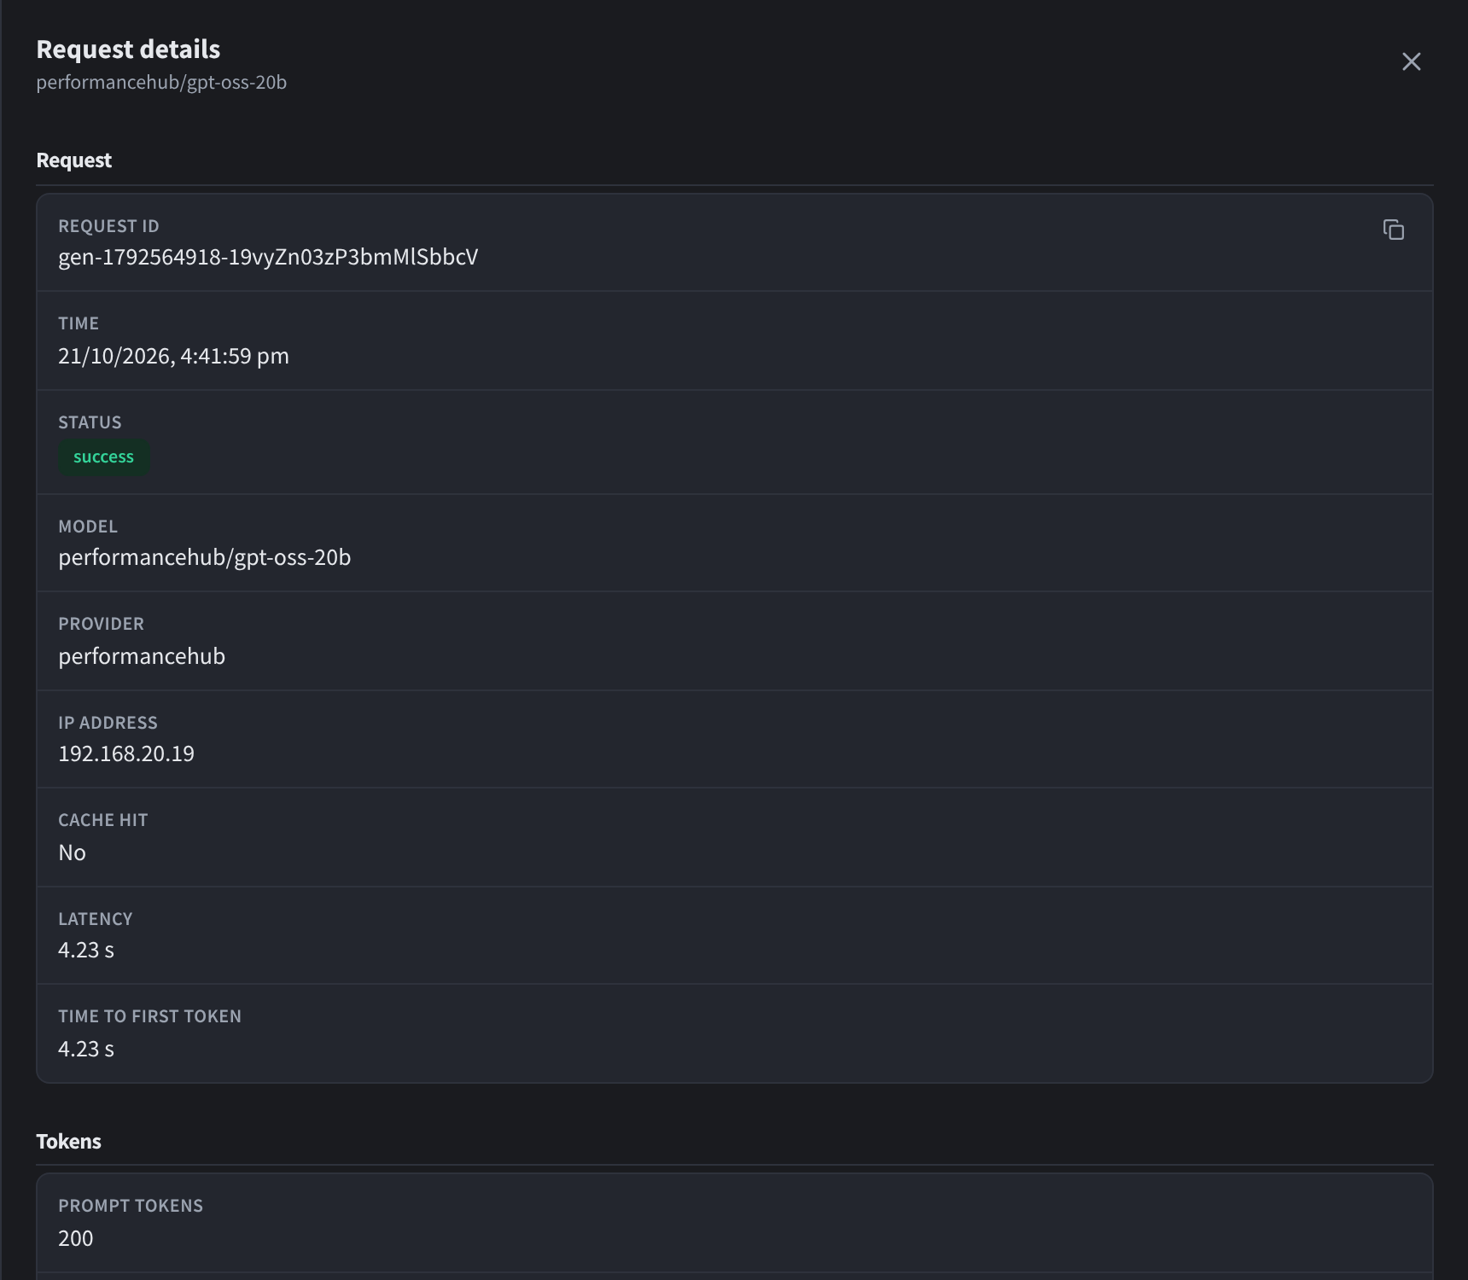Click the model value under the MODEL label
This screenshot has width=1468, height=1280.
204,557
